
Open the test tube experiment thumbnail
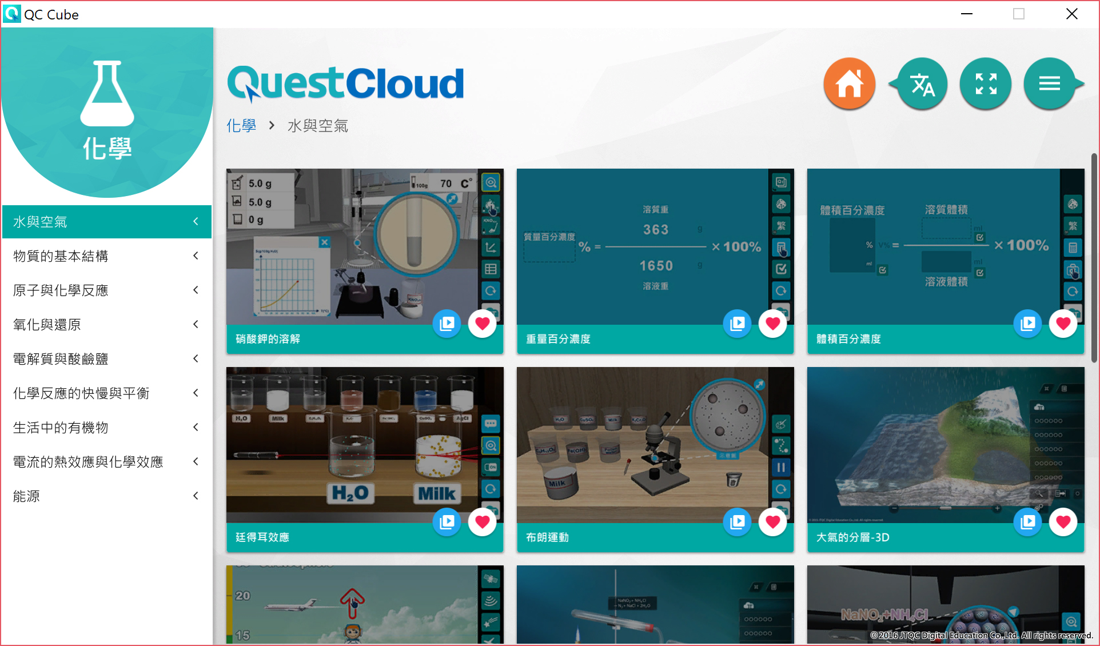(655, 604)
